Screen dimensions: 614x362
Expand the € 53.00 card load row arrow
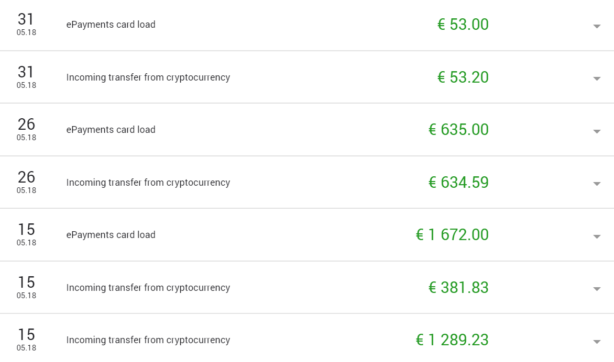click(x=597, y=26)
